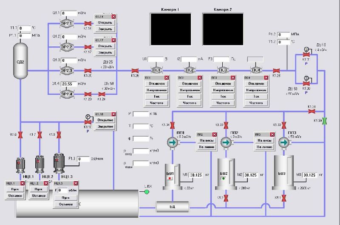Screen dimensions: 340x225
Task: Click valve K1.14 on the top line
Action: click(87, 23)
